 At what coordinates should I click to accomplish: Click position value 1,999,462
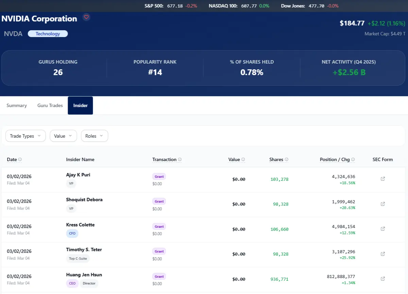343,202
